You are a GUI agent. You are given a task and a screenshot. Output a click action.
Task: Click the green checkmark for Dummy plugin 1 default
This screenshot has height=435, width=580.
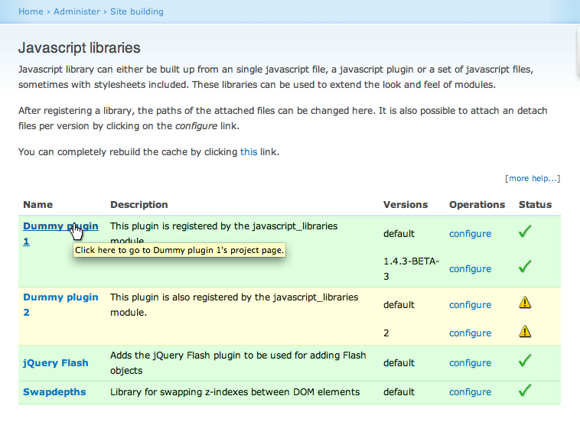[525, 232]
